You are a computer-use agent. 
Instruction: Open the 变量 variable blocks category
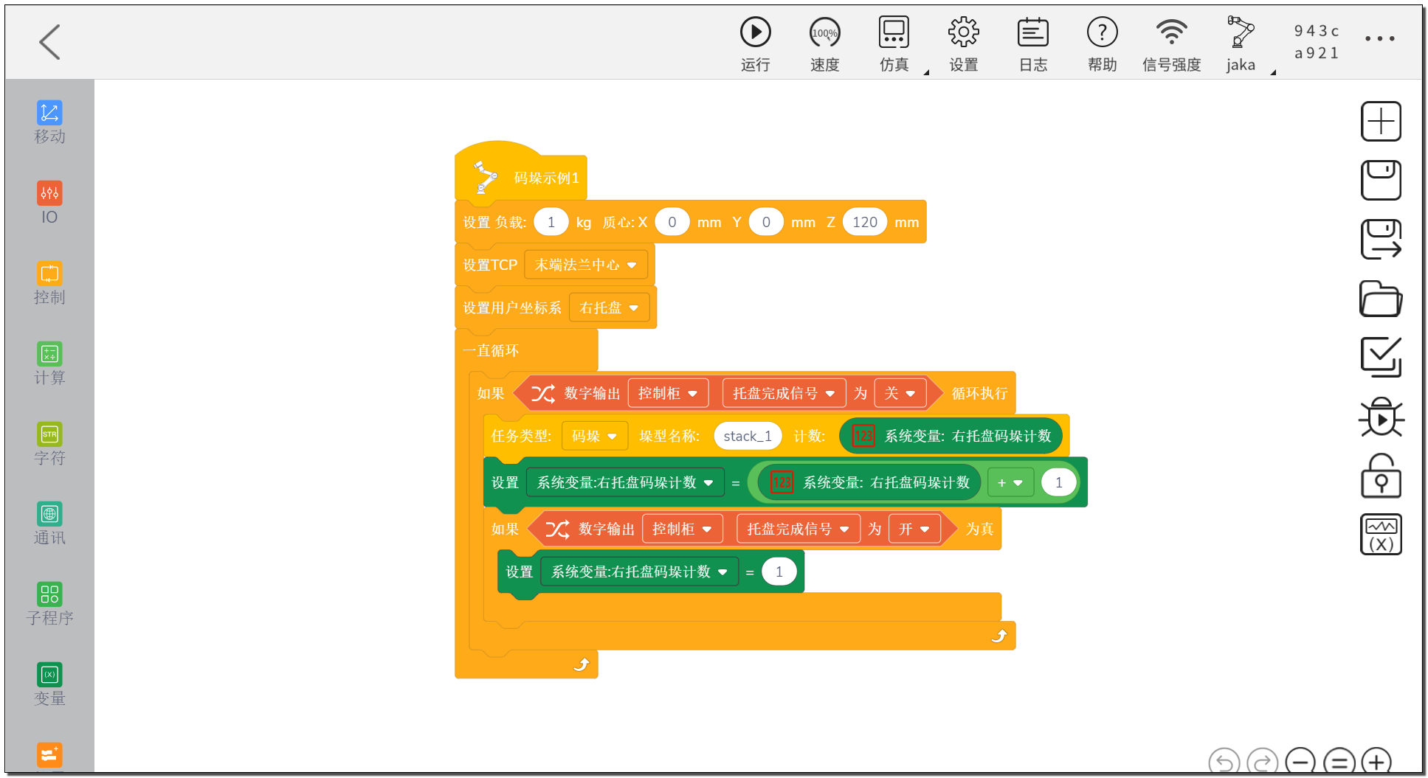[49, 684]
